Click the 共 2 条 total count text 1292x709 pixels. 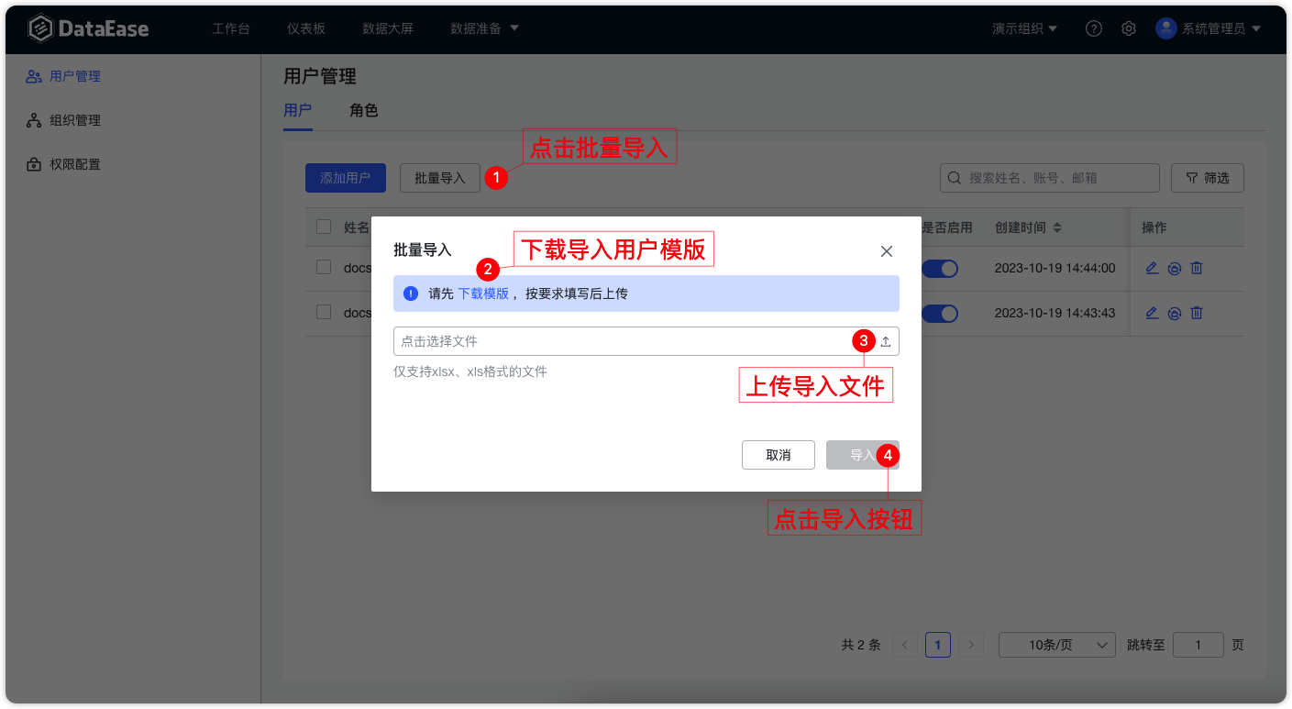[861, 645]
